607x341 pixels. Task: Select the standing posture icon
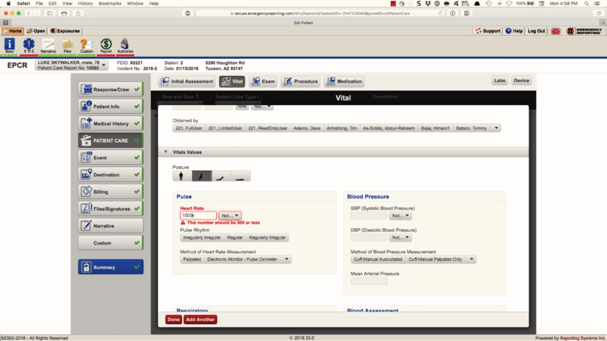tap(181, 176)
